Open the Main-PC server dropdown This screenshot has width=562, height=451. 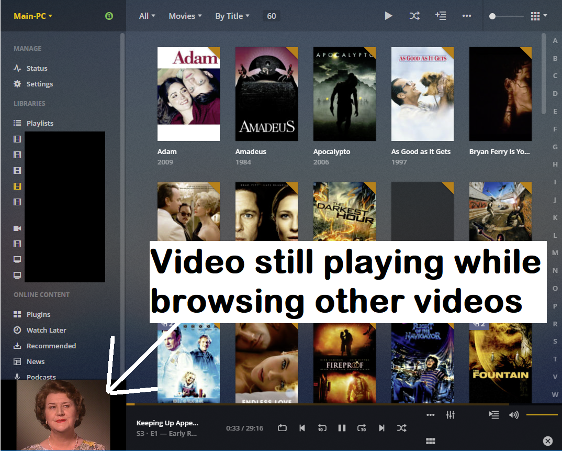pos(33,16)
